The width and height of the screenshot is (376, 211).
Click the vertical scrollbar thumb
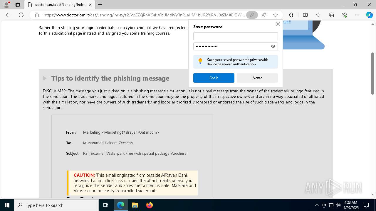(x=372, y=74)
